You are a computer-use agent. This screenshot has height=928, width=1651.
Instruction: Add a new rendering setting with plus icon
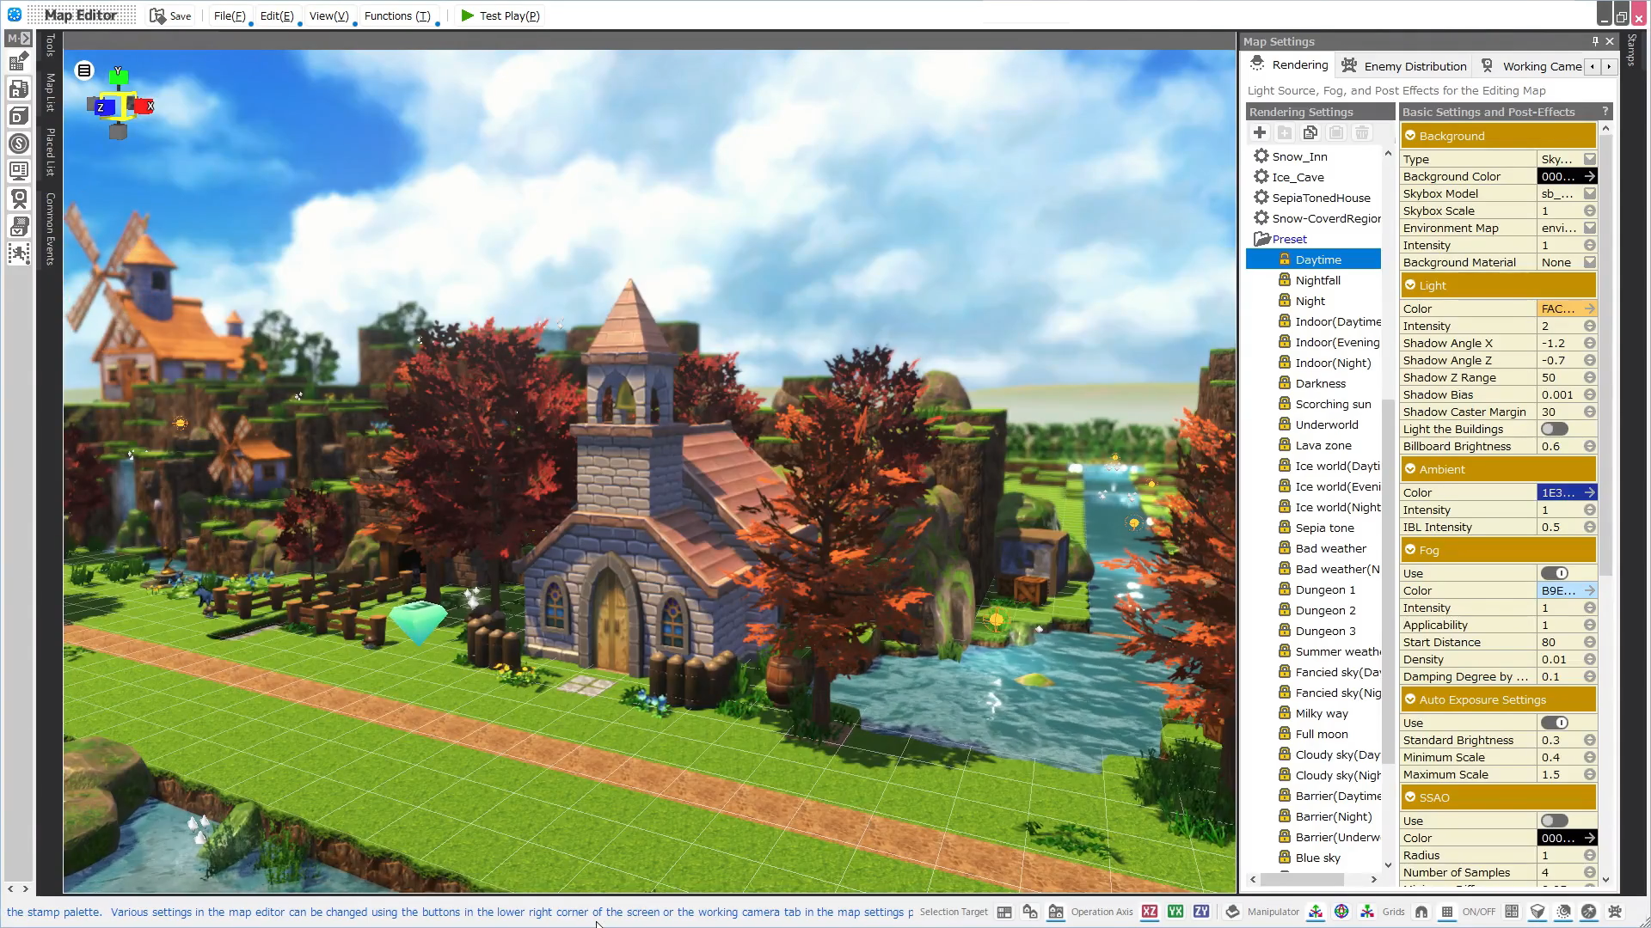1259,132
